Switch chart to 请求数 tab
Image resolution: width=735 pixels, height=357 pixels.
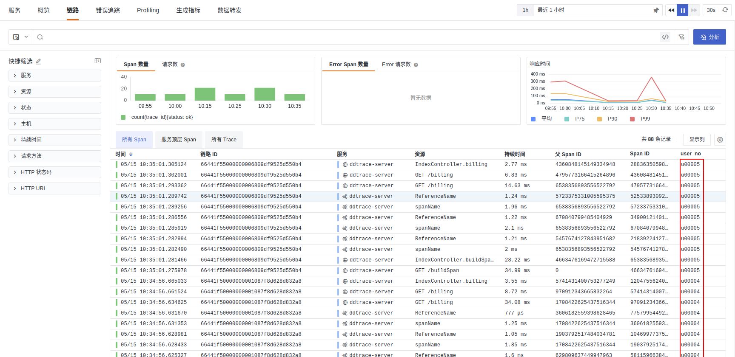[170, 65]
